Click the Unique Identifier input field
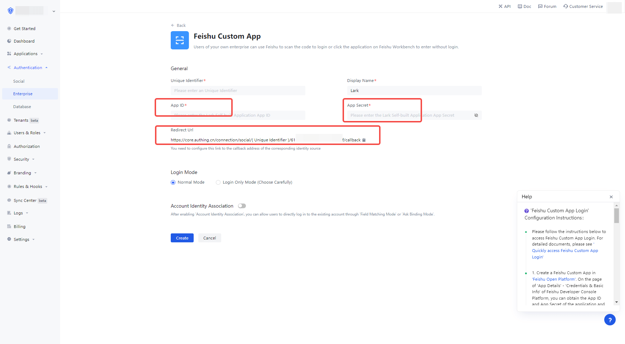This screenshot has height=344, width=625. 238,91
